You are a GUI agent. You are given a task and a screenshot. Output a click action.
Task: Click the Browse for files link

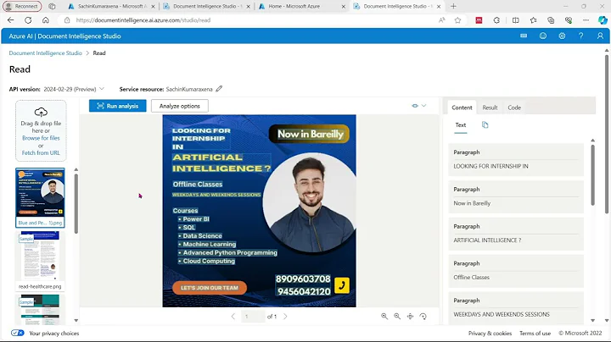pyautogui.click(x=41, y=138)
